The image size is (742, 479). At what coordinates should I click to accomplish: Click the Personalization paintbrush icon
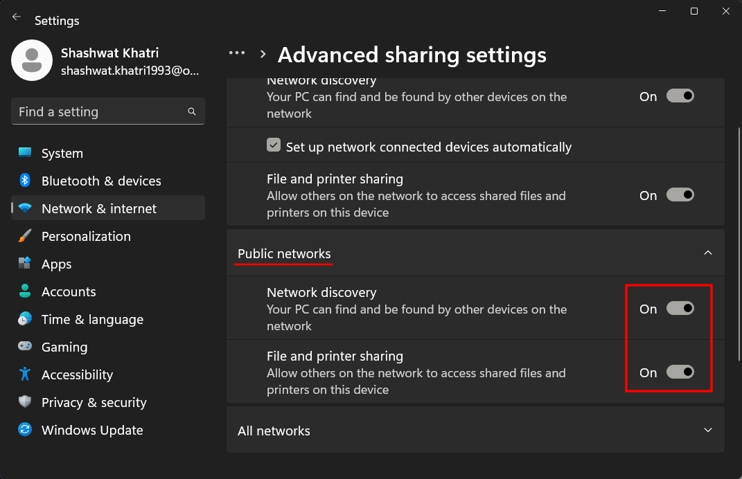tap(25, 236)
